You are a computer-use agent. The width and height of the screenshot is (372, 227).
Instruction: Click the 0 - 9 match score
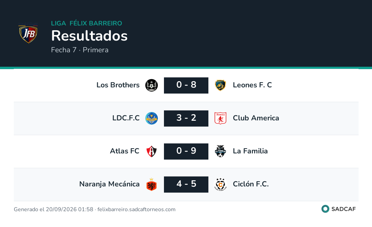pos(186,151)
